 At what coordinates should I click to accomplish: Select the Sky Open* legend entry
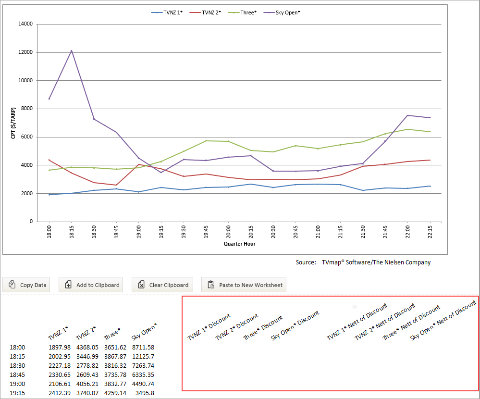coord(282,12)
